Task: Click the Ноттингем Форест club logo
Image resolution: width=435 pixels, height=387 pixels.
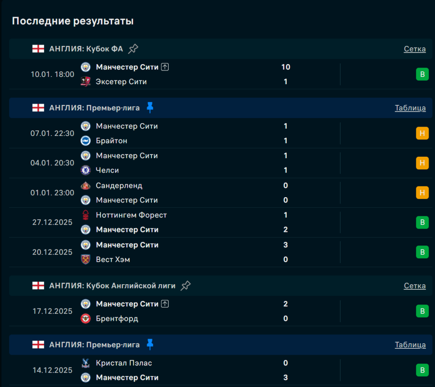Action: [86, 215]
